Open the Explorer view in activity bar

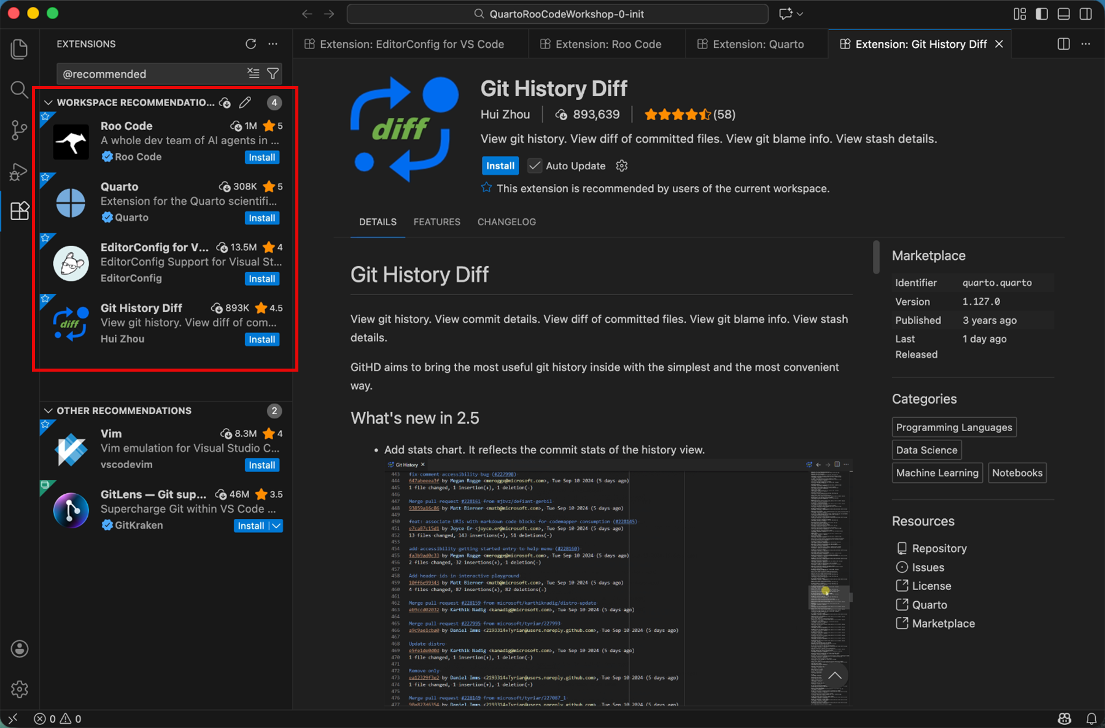(x=20, y=49)
